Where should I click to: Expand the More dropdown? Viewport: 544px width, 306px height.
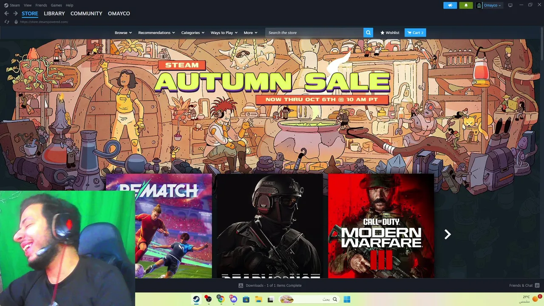pyautogui.click(x=250, y=32)
